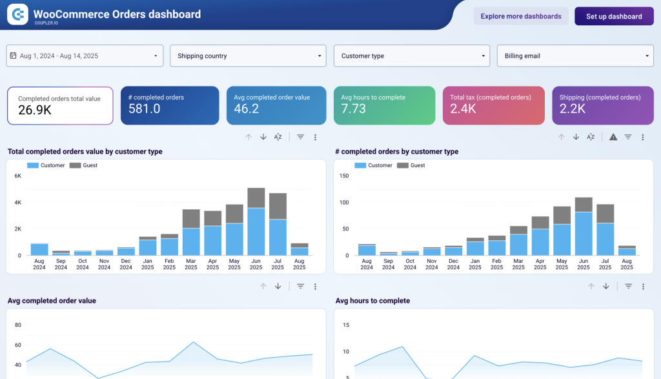Click the Explore more dashboards button

click(x=521, y=15)
